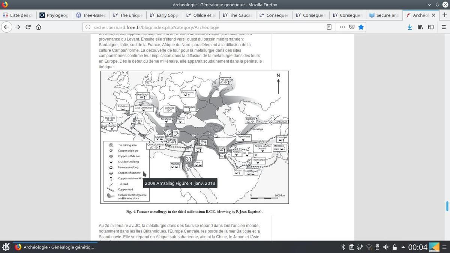Screen dimensions: 450x253
Task: Show site information for secher.bernard.free.fr
Action: tap(88, 27)
